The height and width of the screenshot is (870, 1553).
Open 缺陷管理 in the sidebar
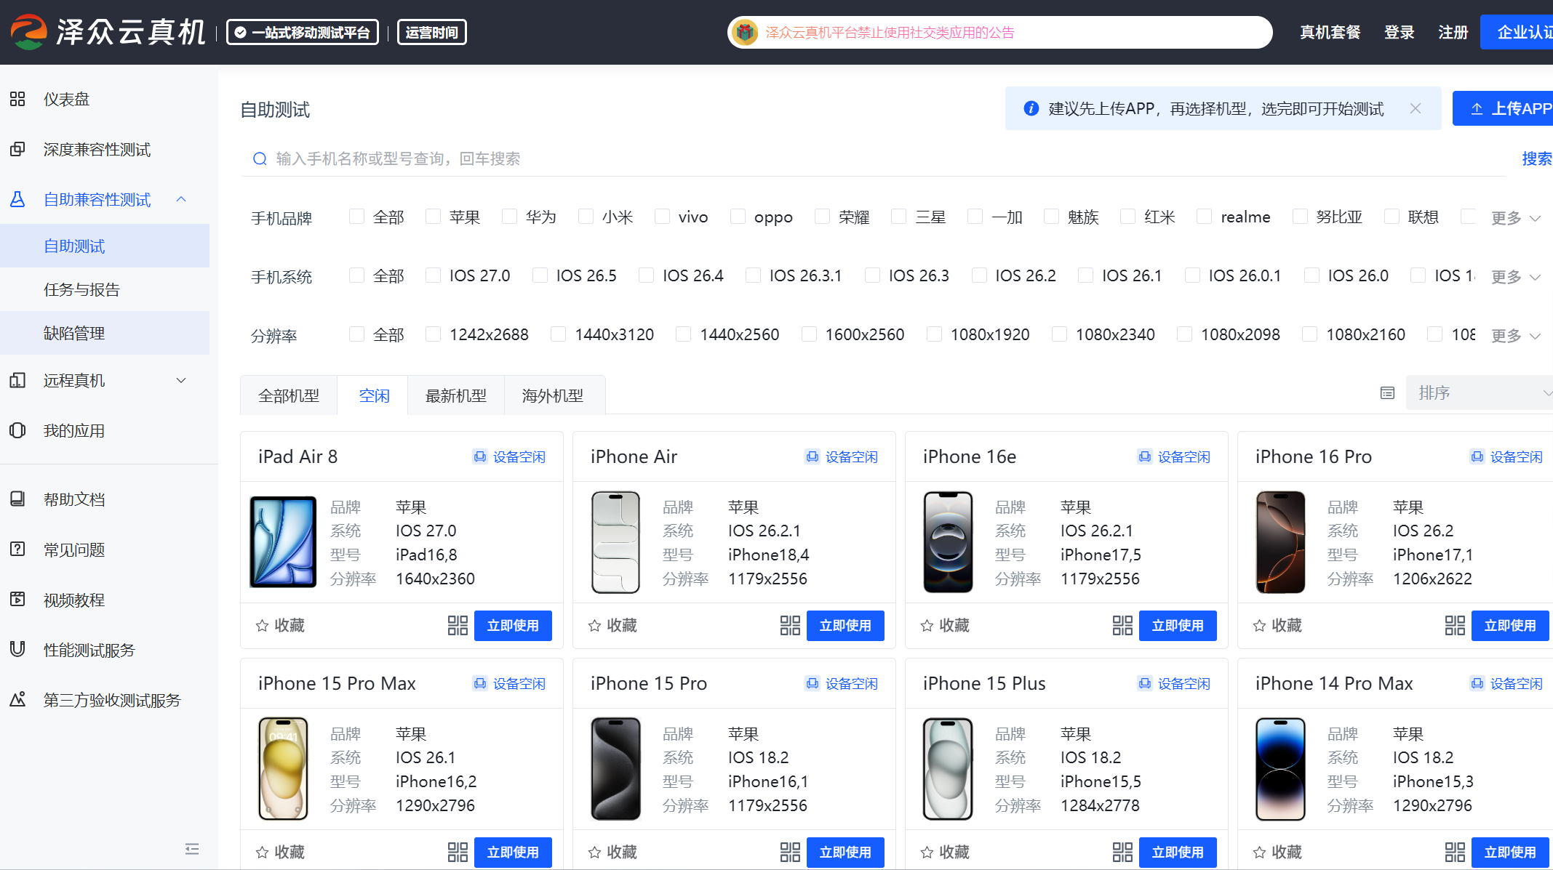105,333
